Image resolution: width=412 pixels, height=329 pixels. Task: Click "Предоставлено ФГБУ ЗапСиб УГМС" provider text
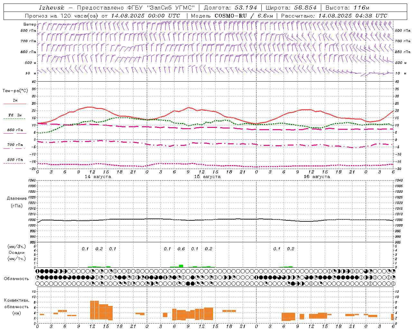(136, 8)
